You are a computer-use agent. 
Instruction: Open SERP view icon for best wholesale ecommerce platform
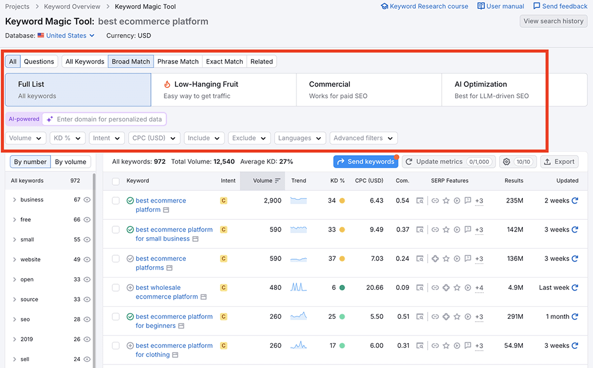point(420,288)
